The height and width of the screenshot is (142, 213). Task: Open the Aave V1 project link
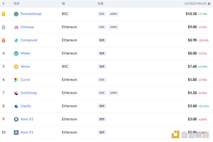[27, 132]
